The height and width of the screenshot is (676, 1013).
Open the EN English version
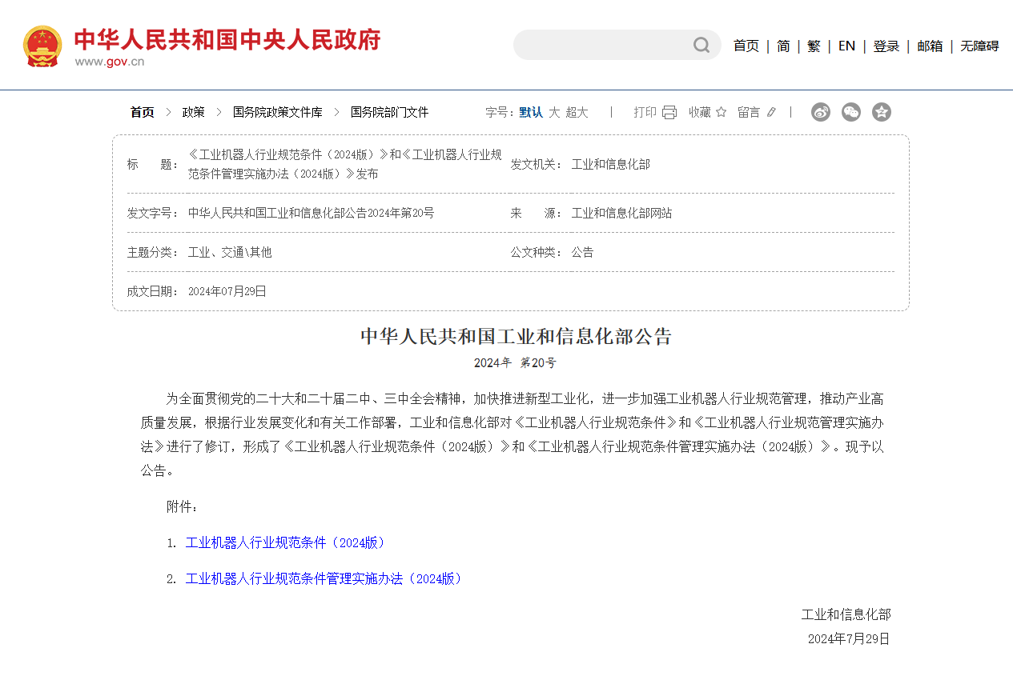(x=846, y=46)
